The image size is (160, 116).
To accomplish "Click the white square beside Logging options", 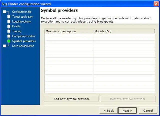I will (9, 22).
